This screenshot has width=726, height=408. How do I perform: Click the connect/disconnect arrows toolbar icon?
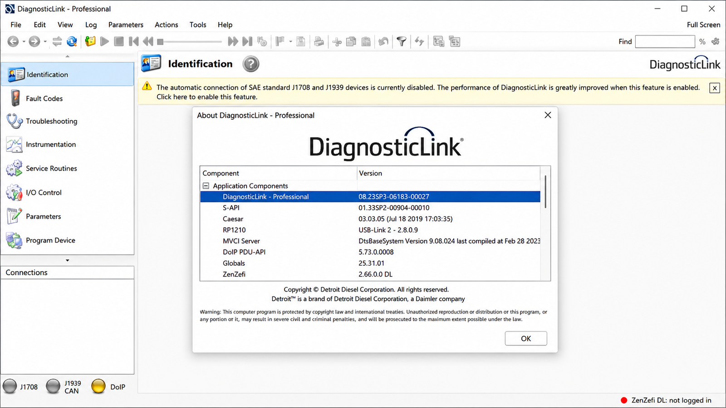57,42
